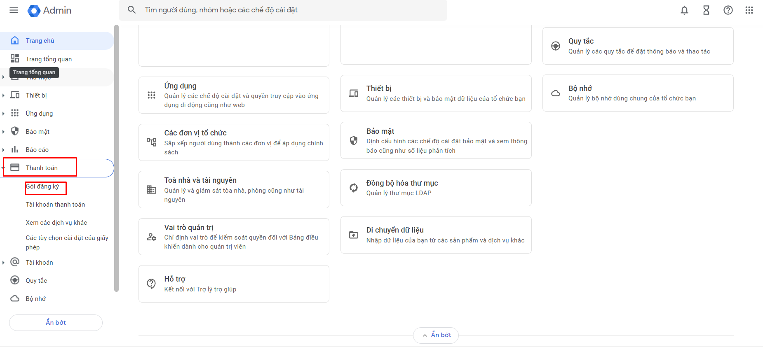Click the Đồng bộ hóa thư mục sync icon
Viewport: 763px width, 347px height.
[x=354, y=188]
